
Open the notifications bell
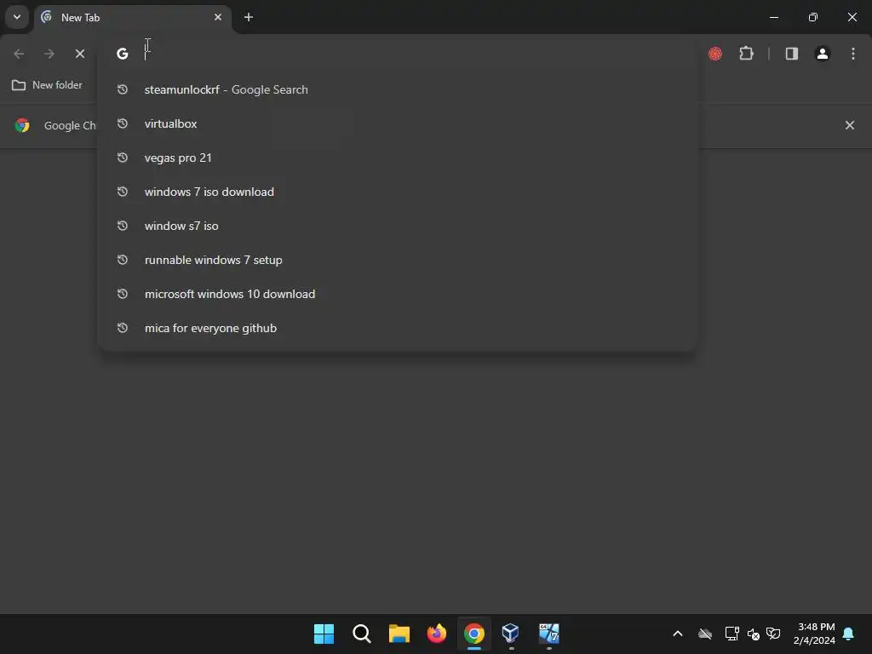tap(849, 634)
